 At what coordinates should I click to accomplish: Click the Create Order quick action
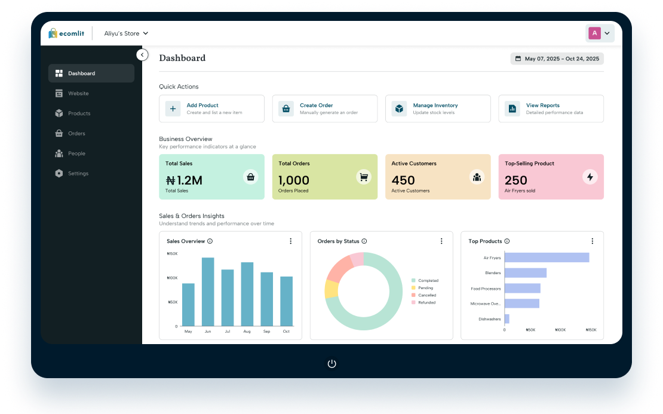point(325,109)
